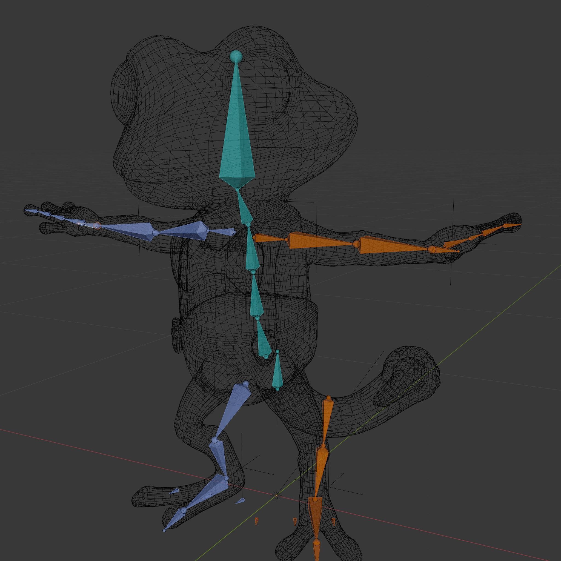Select the teal mid-spine bone
Viewport: 561px width, 561px height.
(x=257, y=295)
